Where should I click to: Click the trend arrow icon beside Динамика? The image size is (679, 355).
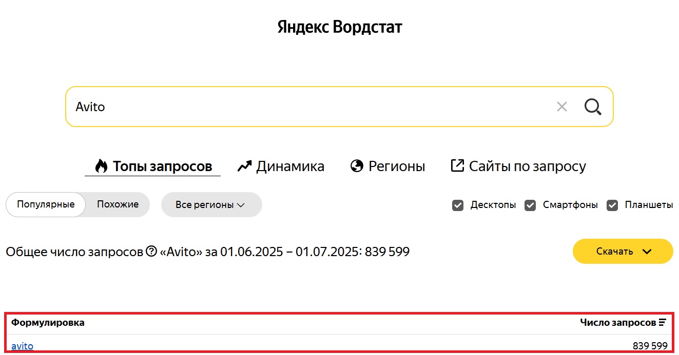point(244,166)
